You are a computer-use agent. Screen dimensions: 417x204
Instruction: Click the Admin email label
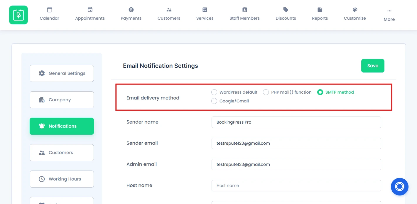pos(141,164)
